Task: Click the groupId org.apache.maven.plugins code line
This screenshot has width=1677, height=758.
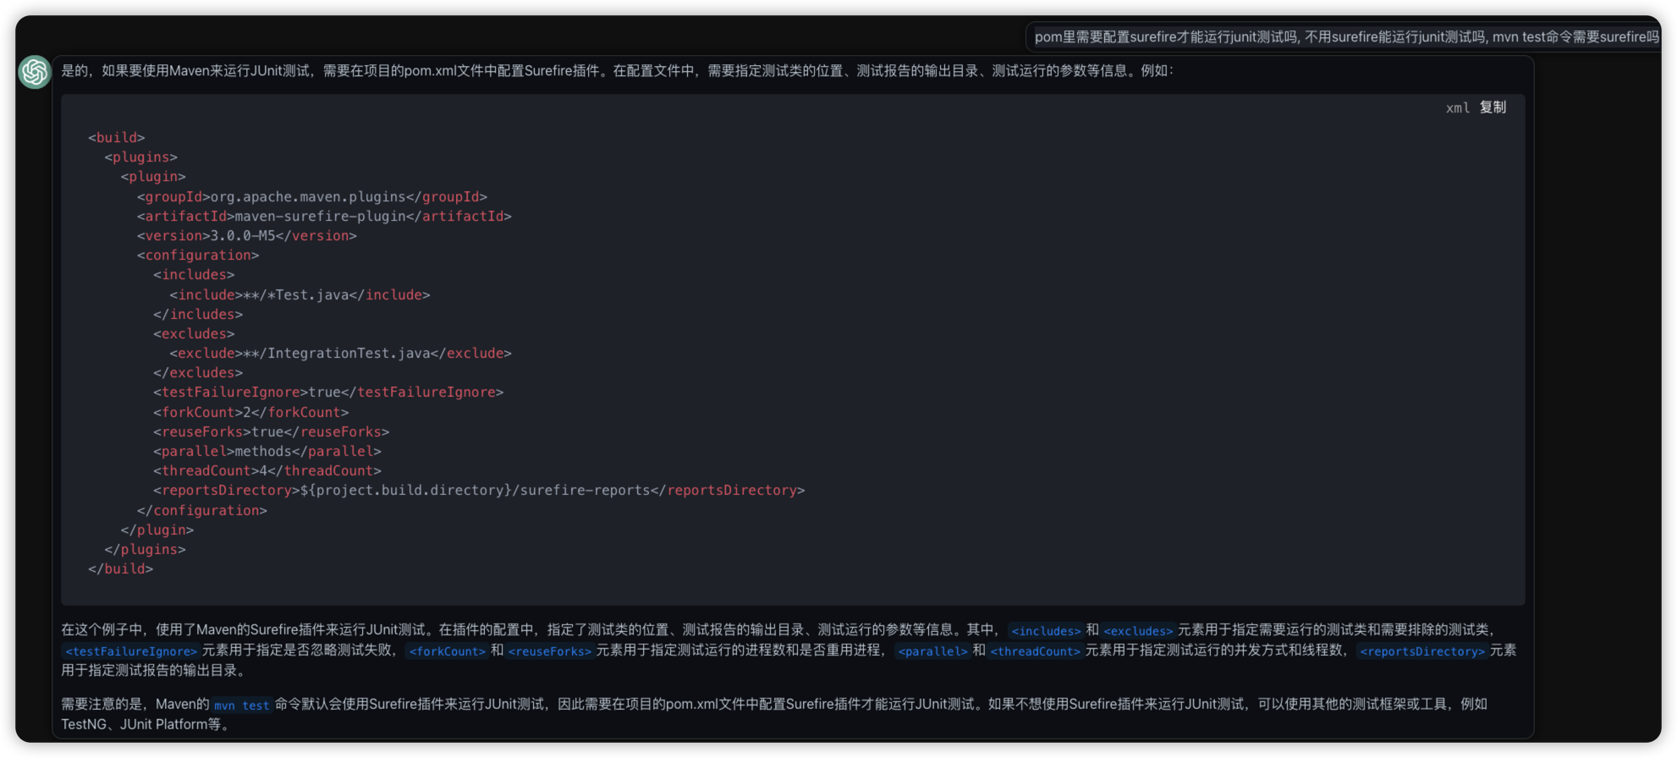Action: (x=311, y=197)
